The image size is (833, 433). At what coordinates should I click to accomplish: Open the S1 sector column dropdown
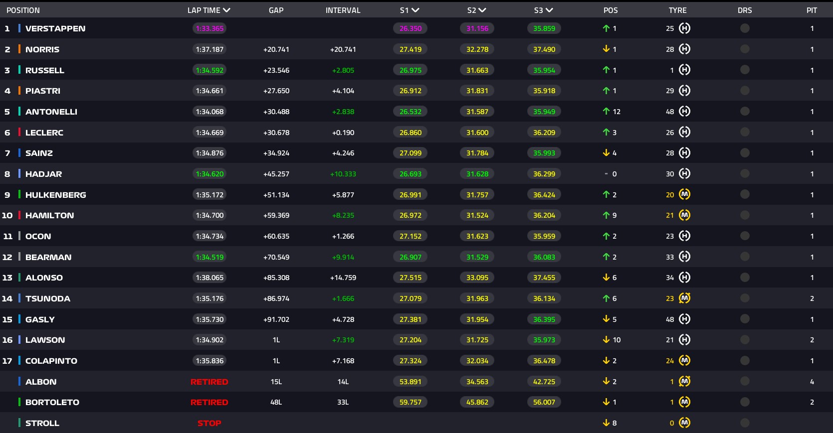(x=415, y=10)
